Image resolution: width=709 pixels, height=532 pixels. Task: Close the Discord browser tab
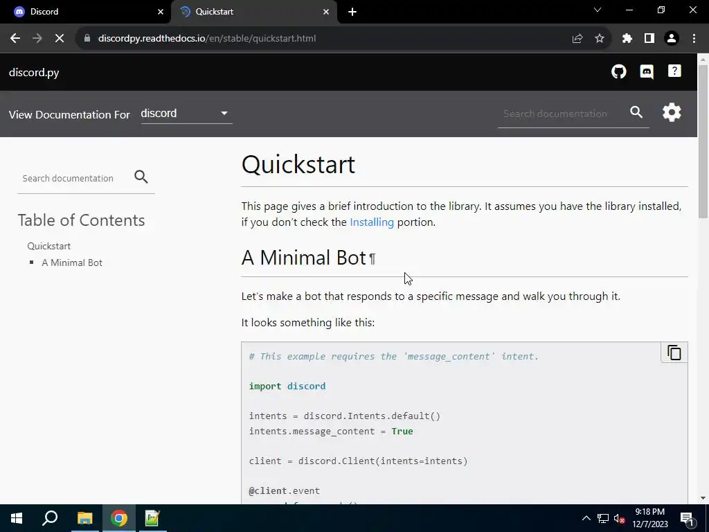pos(160,12)
